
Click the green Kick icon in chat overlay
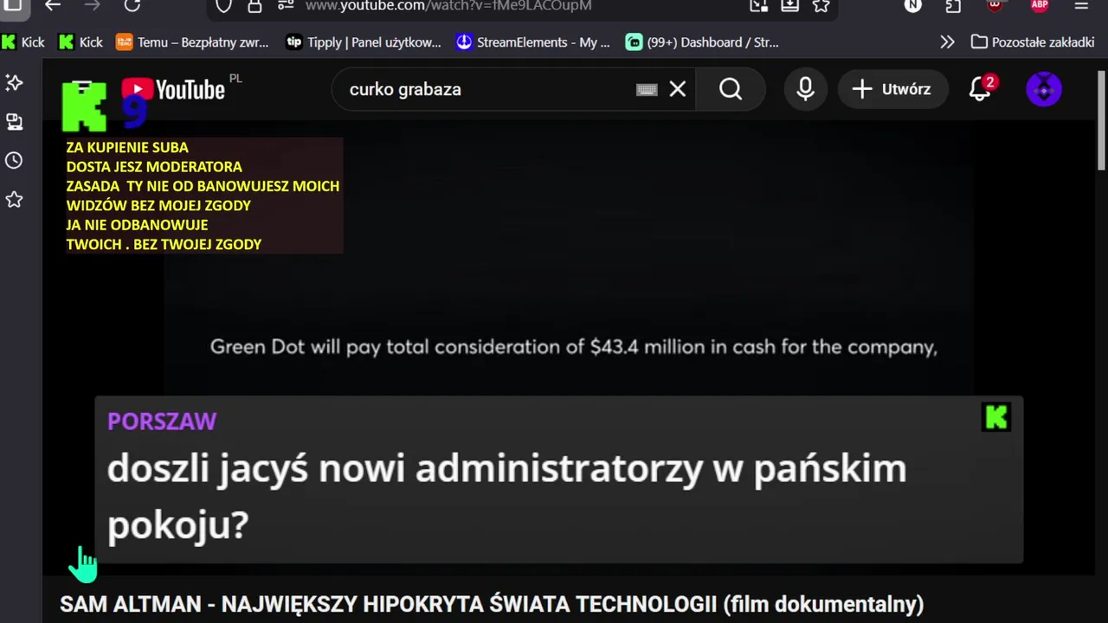996,418
